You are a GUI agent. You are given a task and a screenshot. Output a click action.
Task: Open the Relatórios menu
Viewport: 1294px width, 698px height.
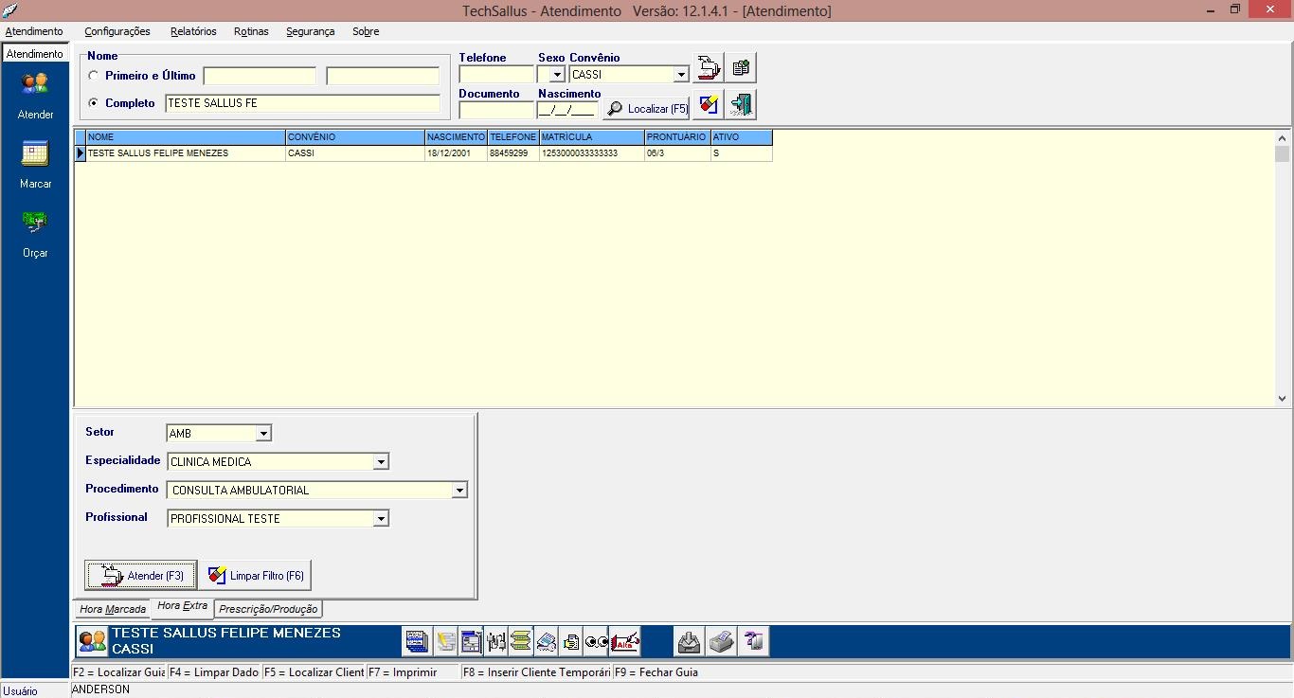pos(193,31)
